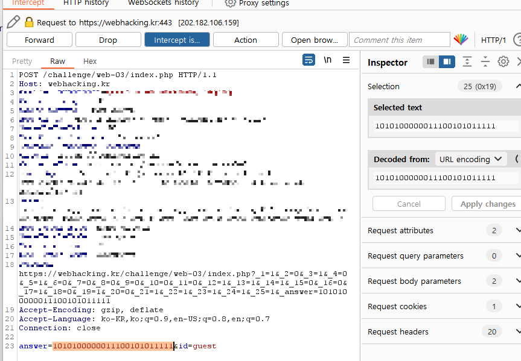The height and width of the screenshot is (361, 521).
Task: Click the id=guest parameter text
Action: (197, 346)
